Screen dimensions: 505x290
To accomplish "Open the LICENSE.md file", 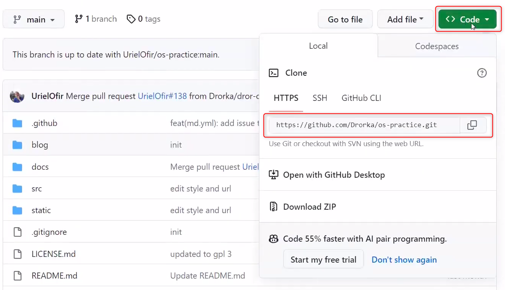I will 54,254.
